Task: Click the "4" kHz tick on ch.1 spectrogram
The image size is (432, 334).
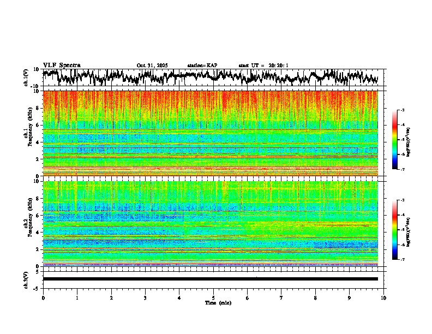Action: click(x=38, y=142)
